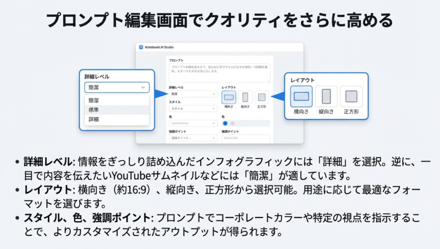Select the large 横向き landscape icon in the callout

point(301,96)
